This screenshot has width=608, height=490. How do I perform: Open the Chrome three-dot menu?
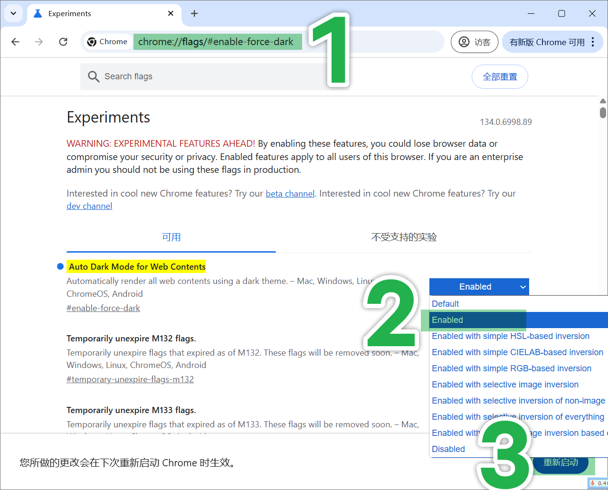coord(593,42)
